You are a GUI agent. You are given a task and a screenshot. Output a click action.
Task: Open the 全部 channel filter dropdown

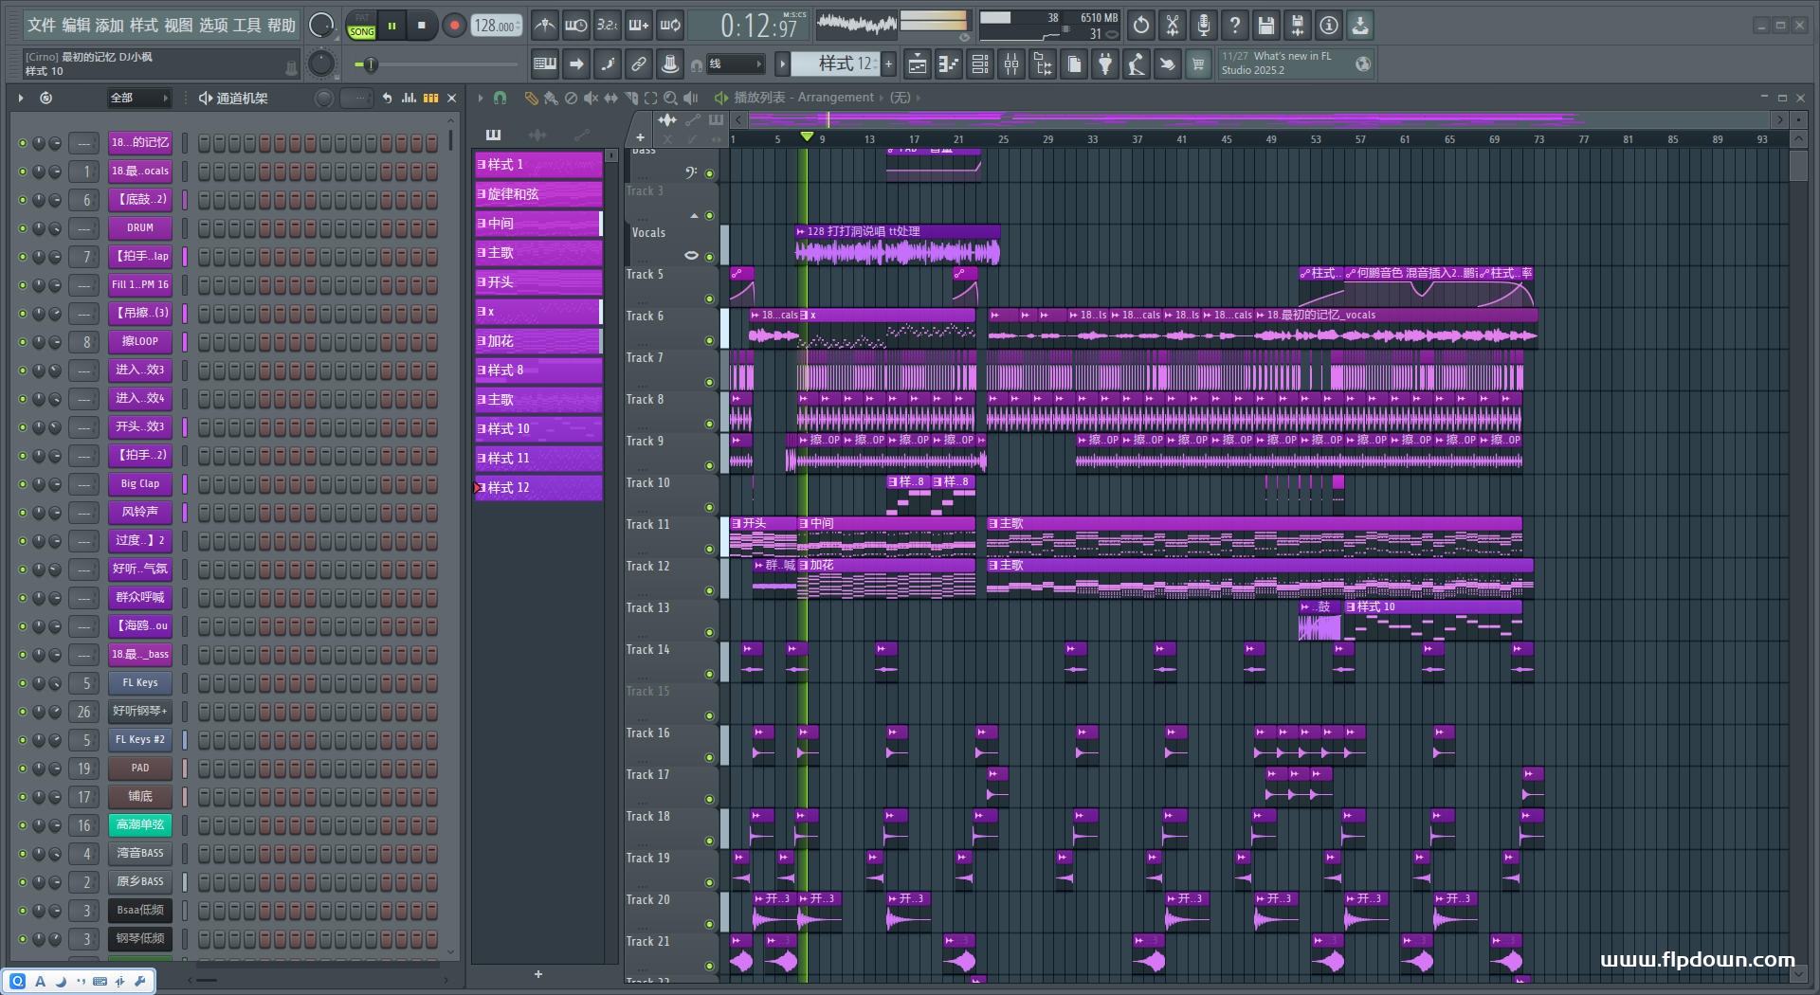tap(138, 98)
